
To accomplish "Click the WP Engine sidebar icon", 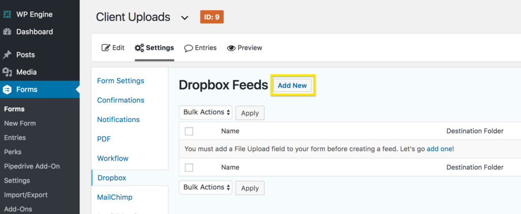I will tap(7, 15).
